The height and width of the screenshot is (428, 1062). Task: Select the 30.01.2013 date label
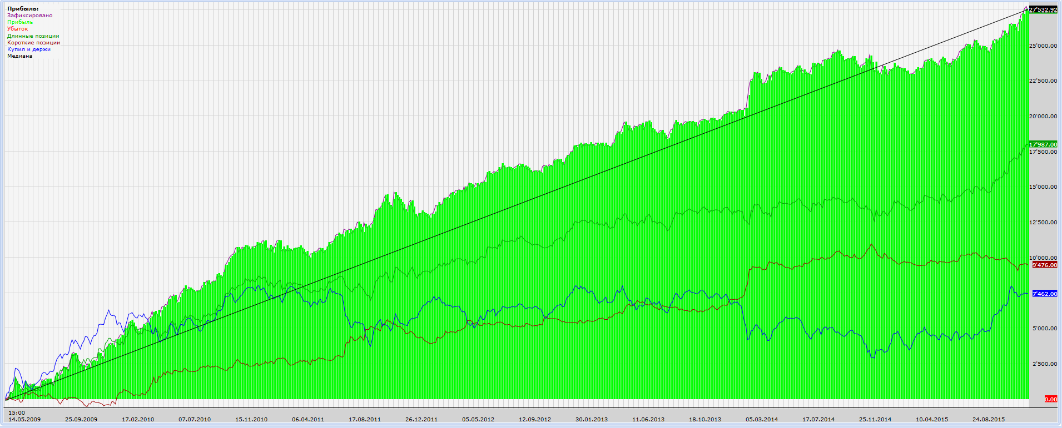tap(592, 420)
